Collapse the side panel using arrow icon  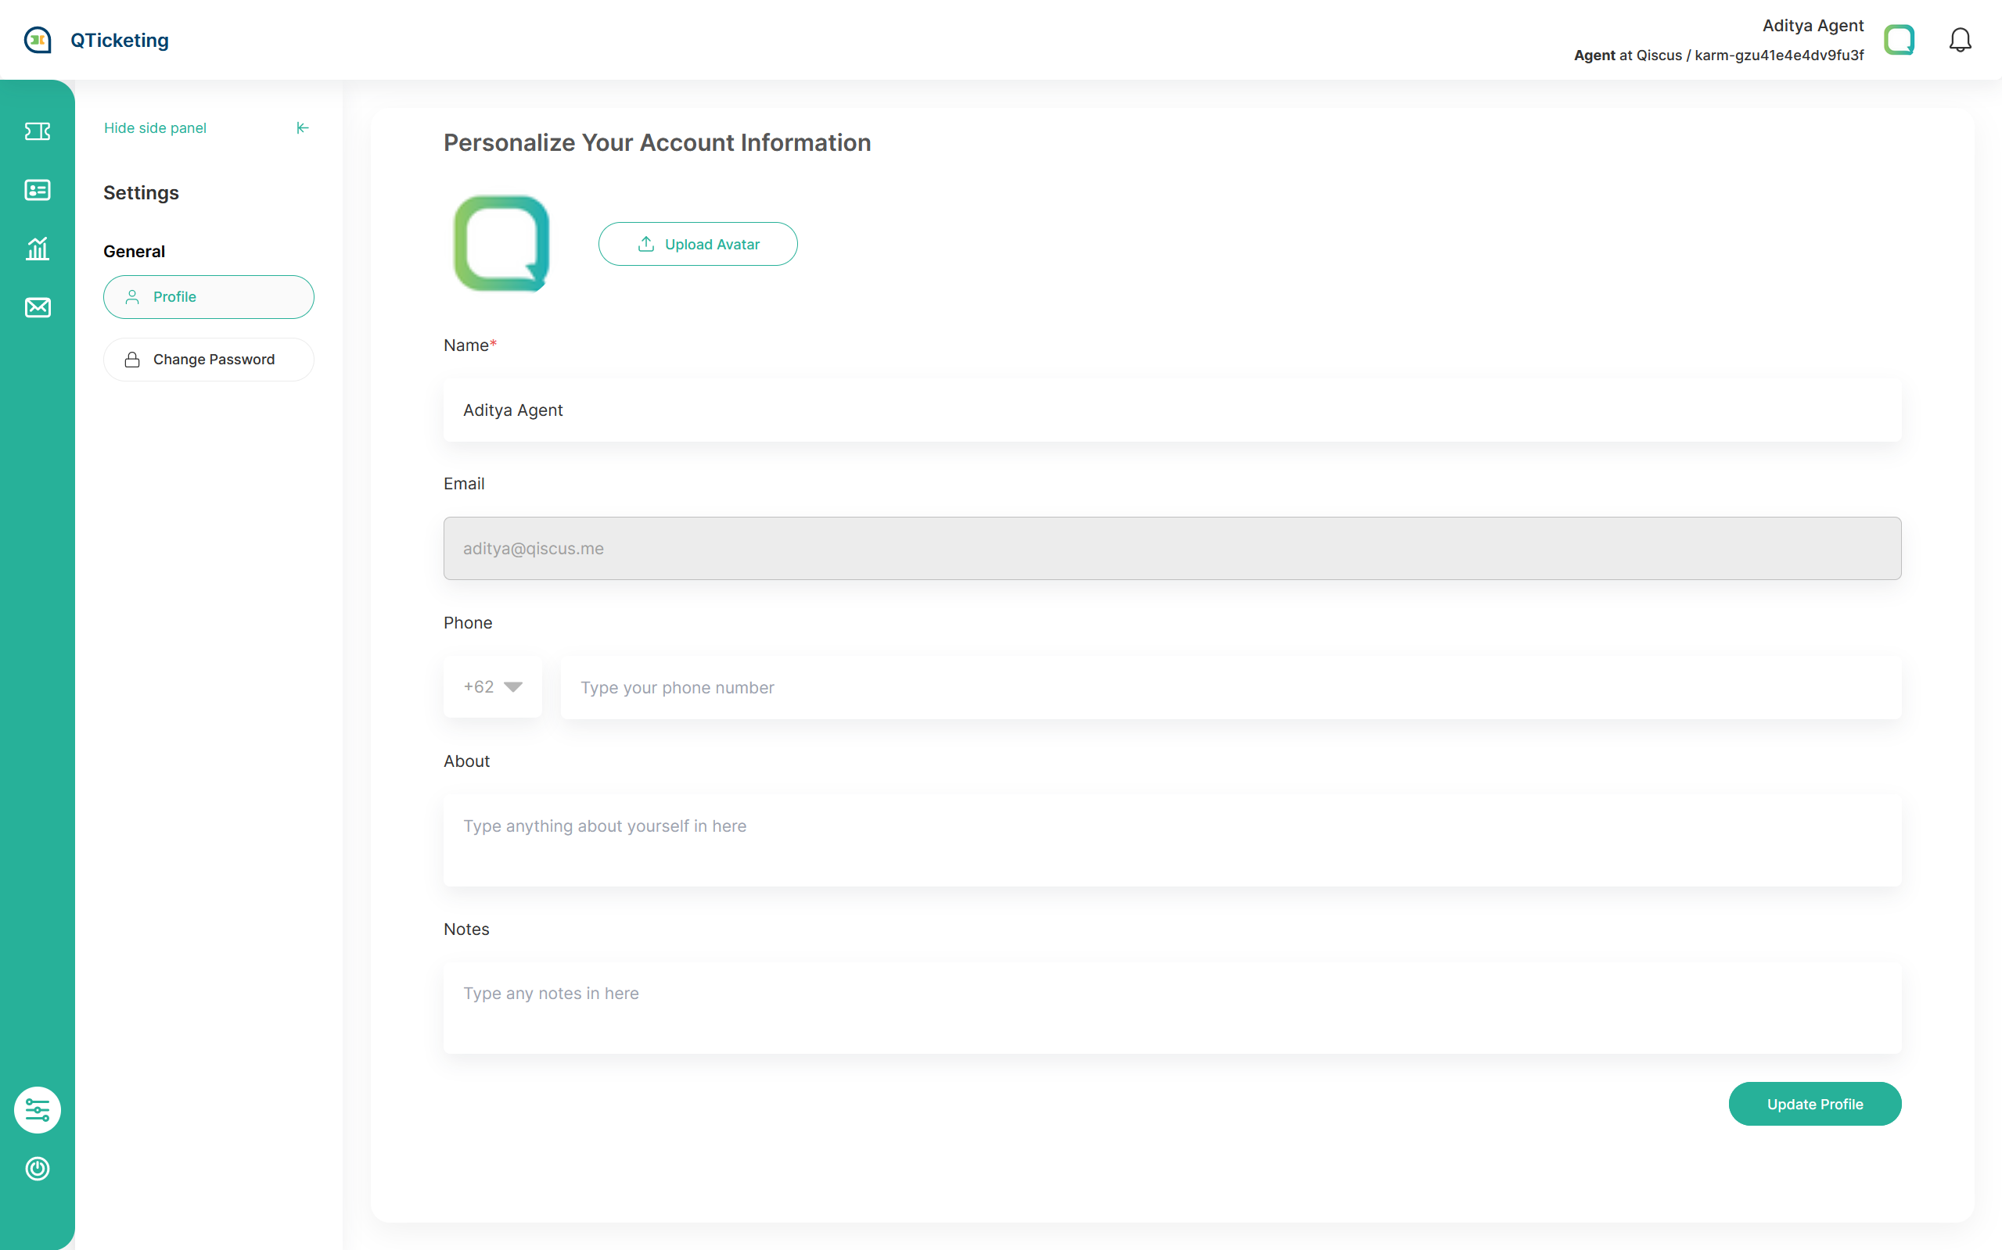303,127
